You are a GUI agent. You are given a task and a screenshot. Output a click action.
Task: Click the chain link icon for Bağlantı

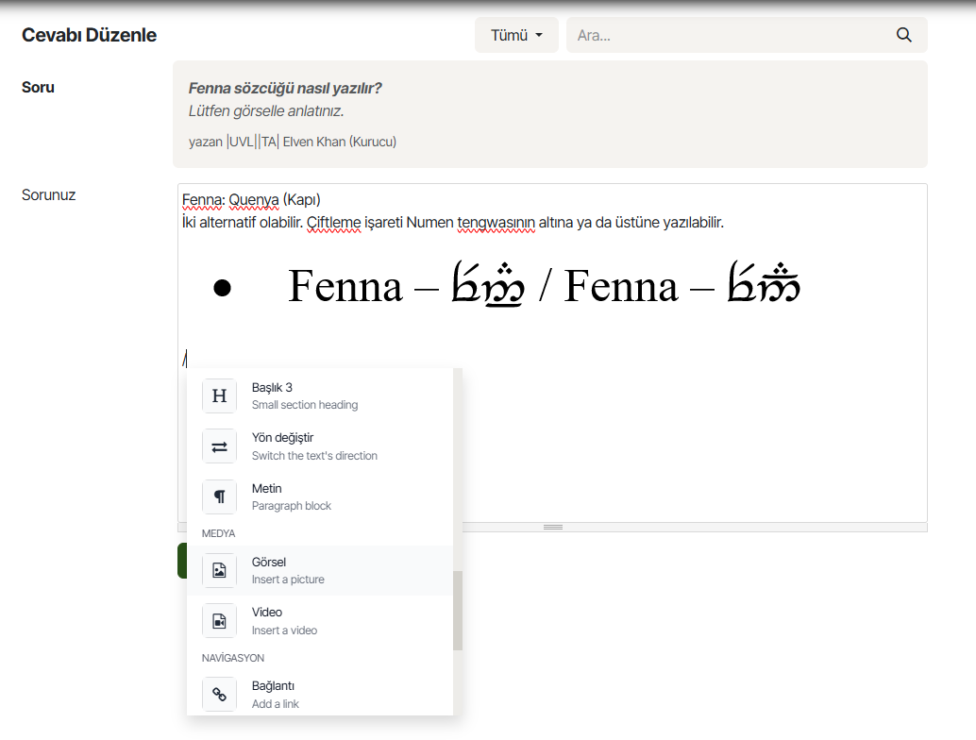(x=219, y=694)
